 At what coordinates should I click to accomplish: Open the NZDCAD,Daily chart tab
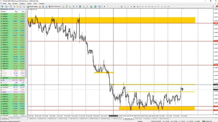pyautogui.click(x=164, y=119)
